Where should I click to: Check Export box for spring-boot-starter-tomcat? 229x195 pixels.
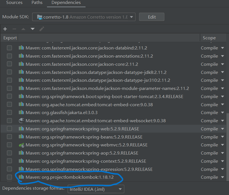pos(10,96)
